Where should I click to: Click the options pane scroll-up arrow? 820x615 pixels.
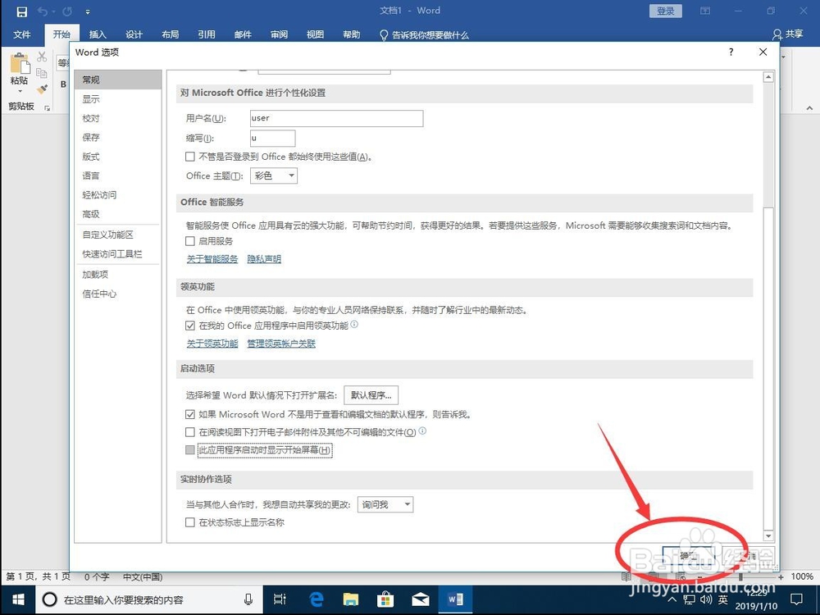pyautogui.click(x=768, y=77)
